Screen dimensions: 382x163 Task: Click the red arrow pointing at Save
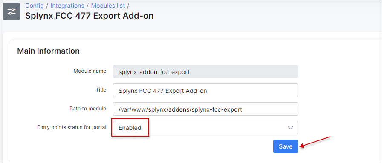[x=315, y=142]
